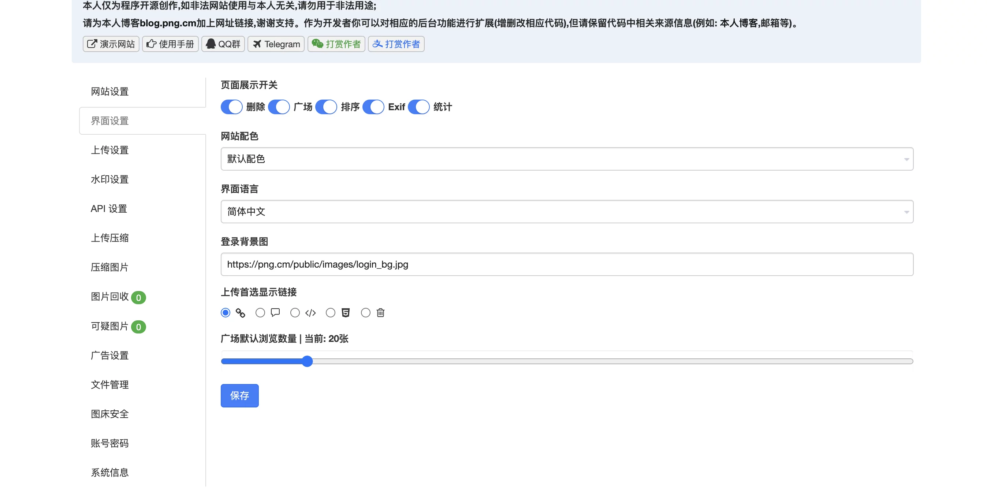Open the 使用手册 manual button
Viewport: 987px width, 492px height.
pos(170,44)
